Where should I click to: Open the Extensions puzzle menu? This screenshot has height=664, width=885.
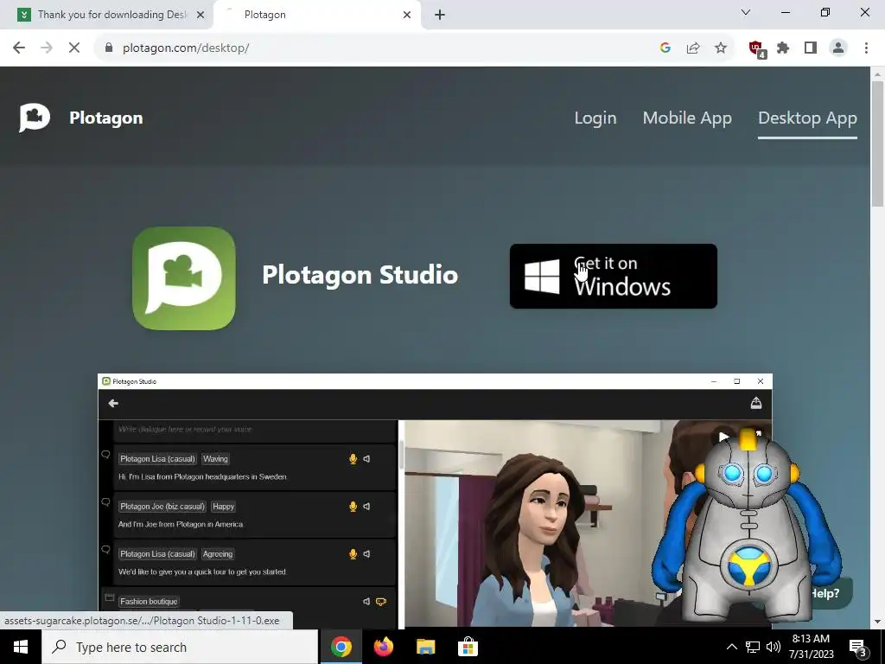(x=783, y=48)
